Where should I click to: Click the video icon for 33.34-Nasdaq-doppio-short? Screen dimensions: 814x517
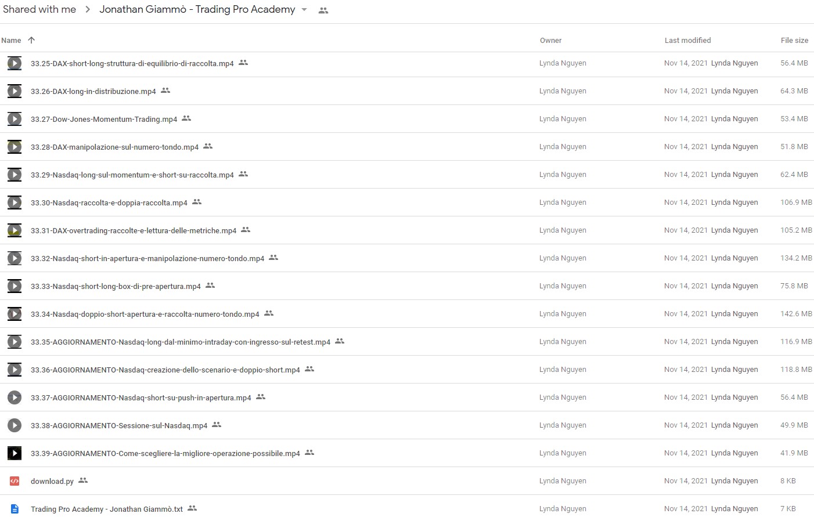point(15,314)
